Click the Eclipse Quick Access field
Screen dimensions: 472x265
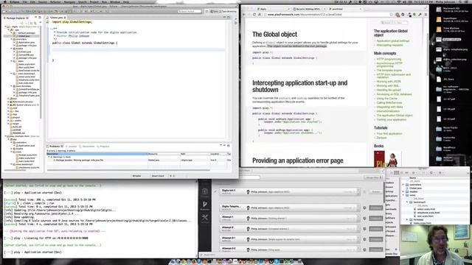(x=190, y=11)
